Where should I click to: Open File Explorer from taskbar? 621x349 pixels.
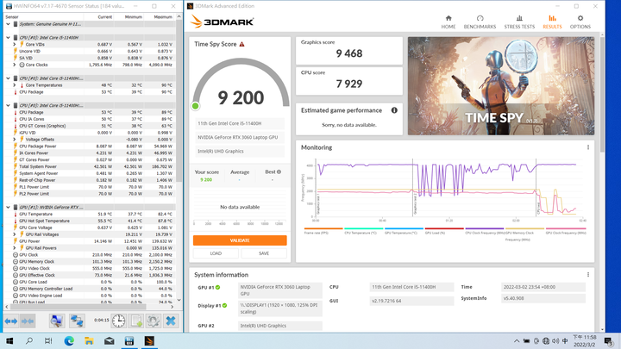click(89, 340)
